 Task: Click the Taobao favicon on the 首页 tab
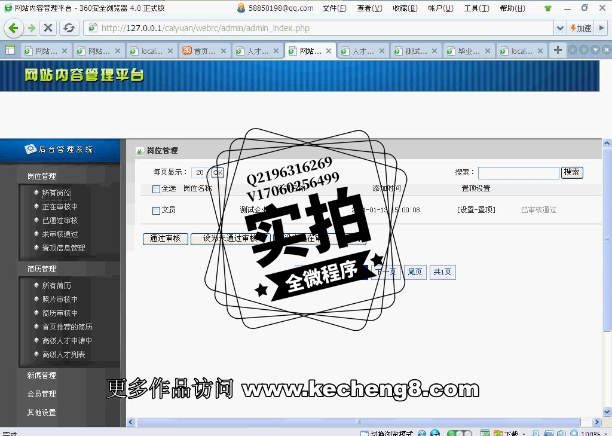coord(187,50)
